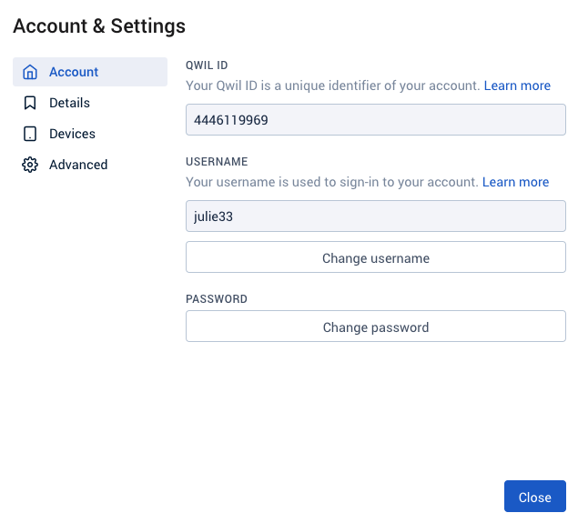This screenshot has width=578, height=523.
Task: Open Learn more link about username
Action: [515, 182]
